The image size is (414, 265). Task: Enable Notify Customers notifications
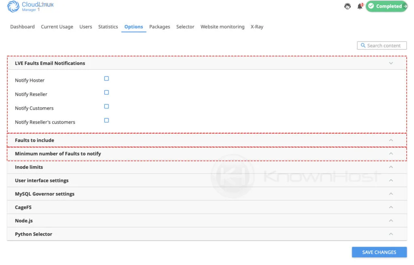click(106, 106)
